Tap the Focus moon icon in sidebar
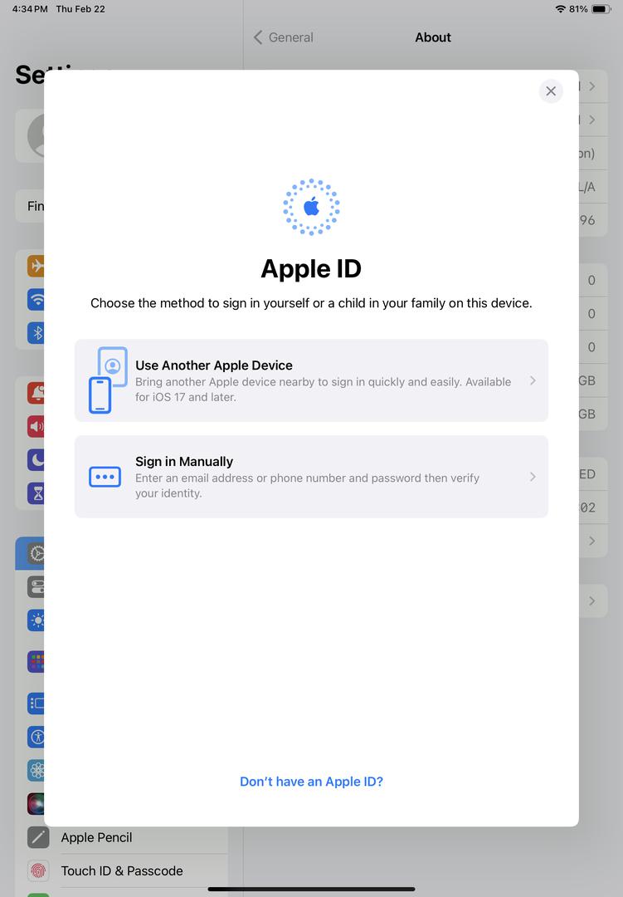Image resolution: width=623 pixels, height=897 pixels. pyautogui.click(x=36, y=459)
